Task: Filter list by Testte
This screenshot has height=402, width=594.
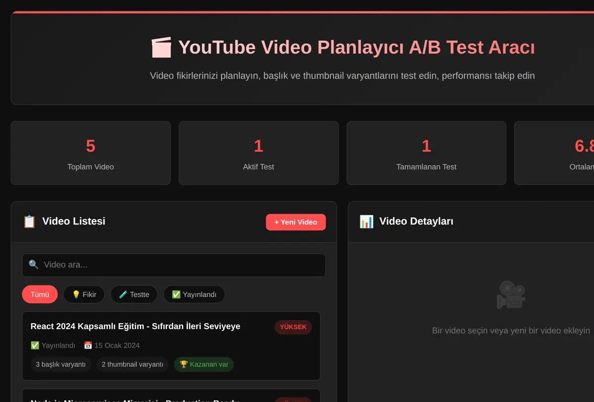Action: tap(134, 294)
